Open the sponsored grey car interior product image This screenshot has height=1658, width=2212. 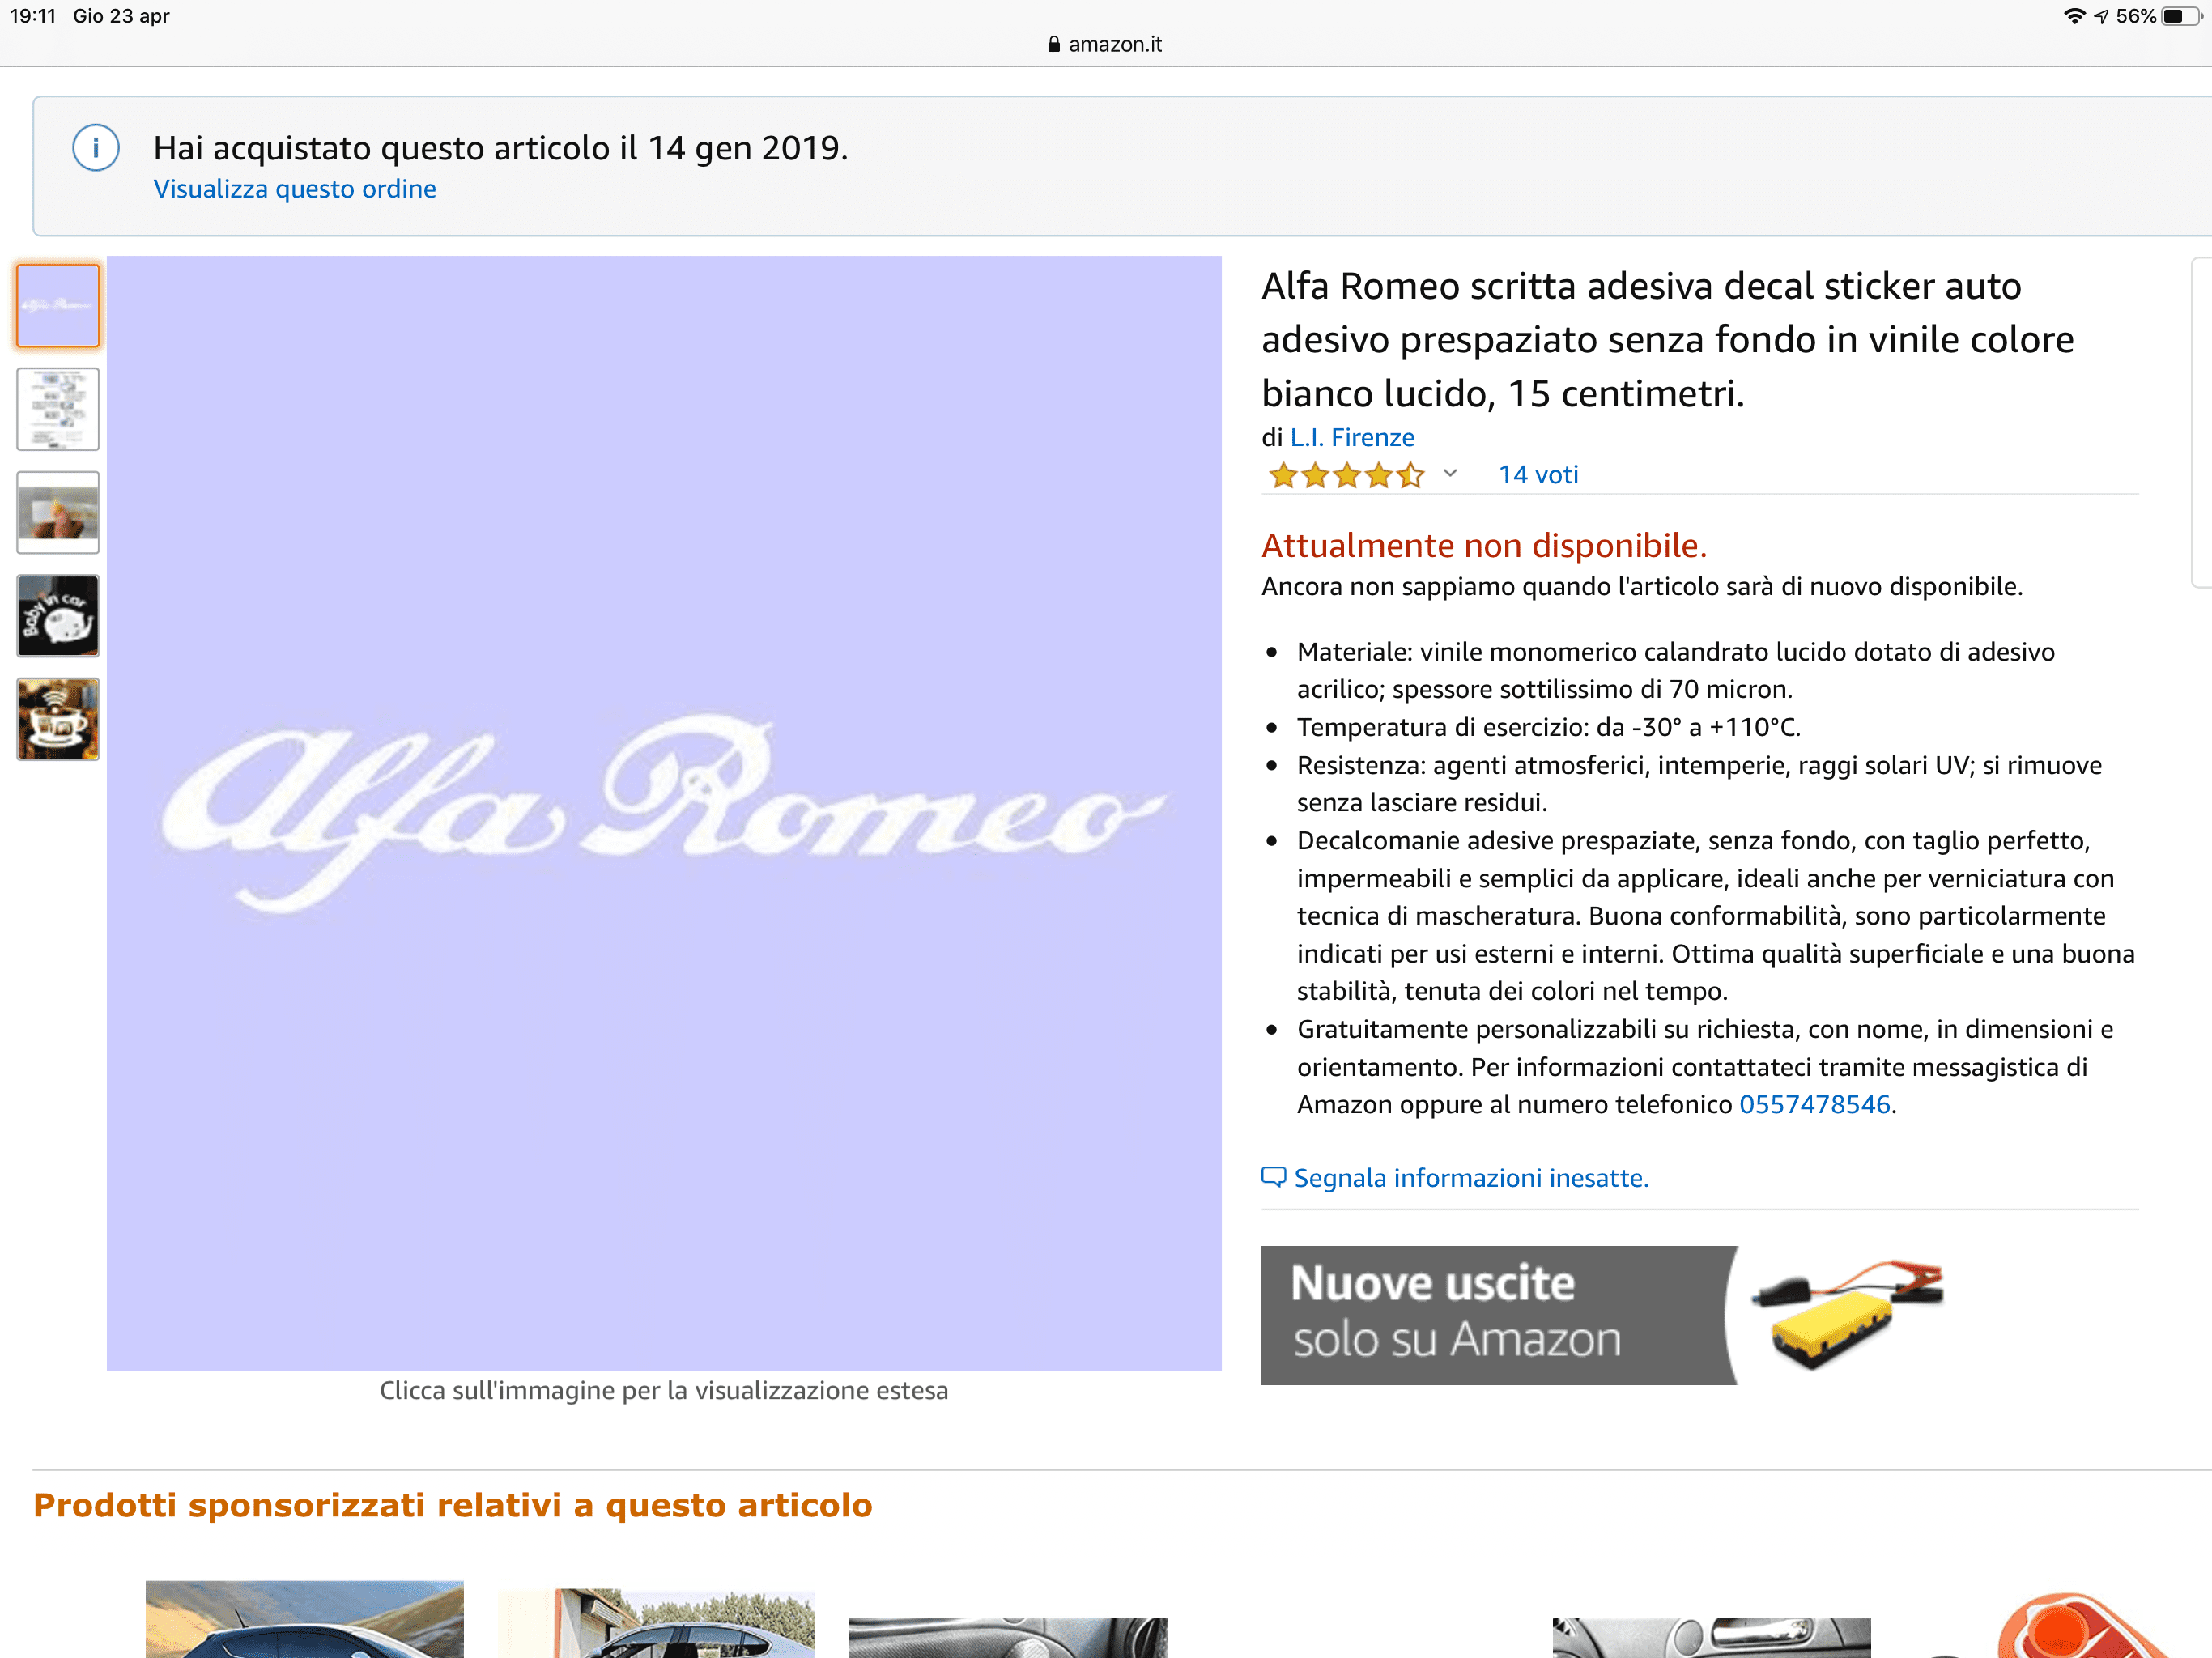pos(1711,1637)
